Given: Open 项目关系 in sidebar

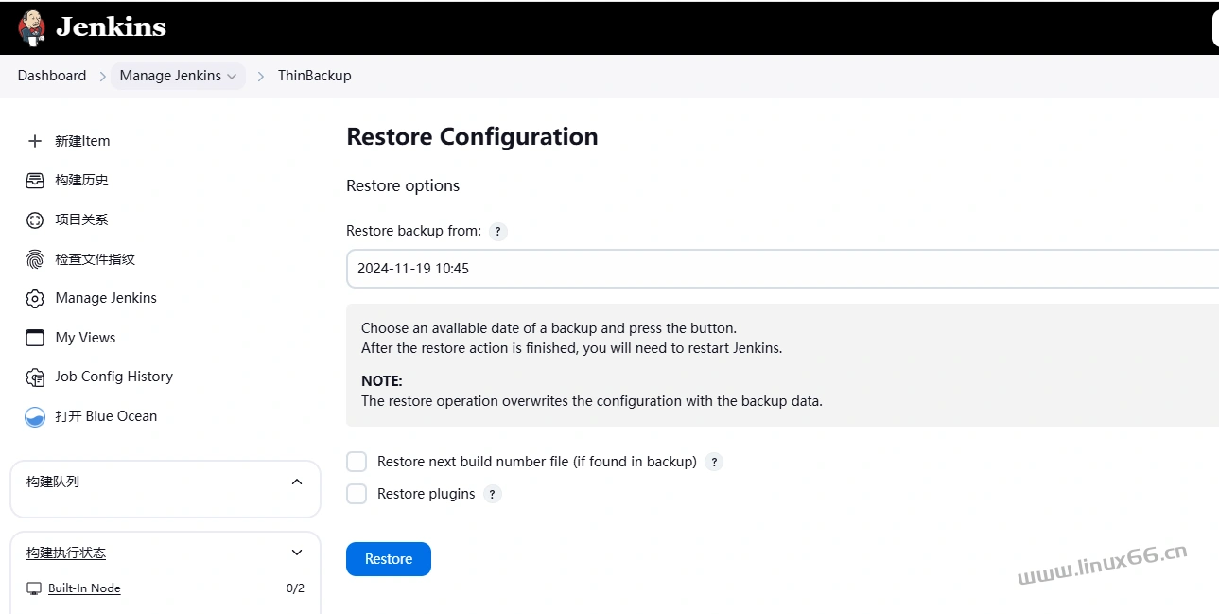Looking at the screenshot, I should coord(81,219).
